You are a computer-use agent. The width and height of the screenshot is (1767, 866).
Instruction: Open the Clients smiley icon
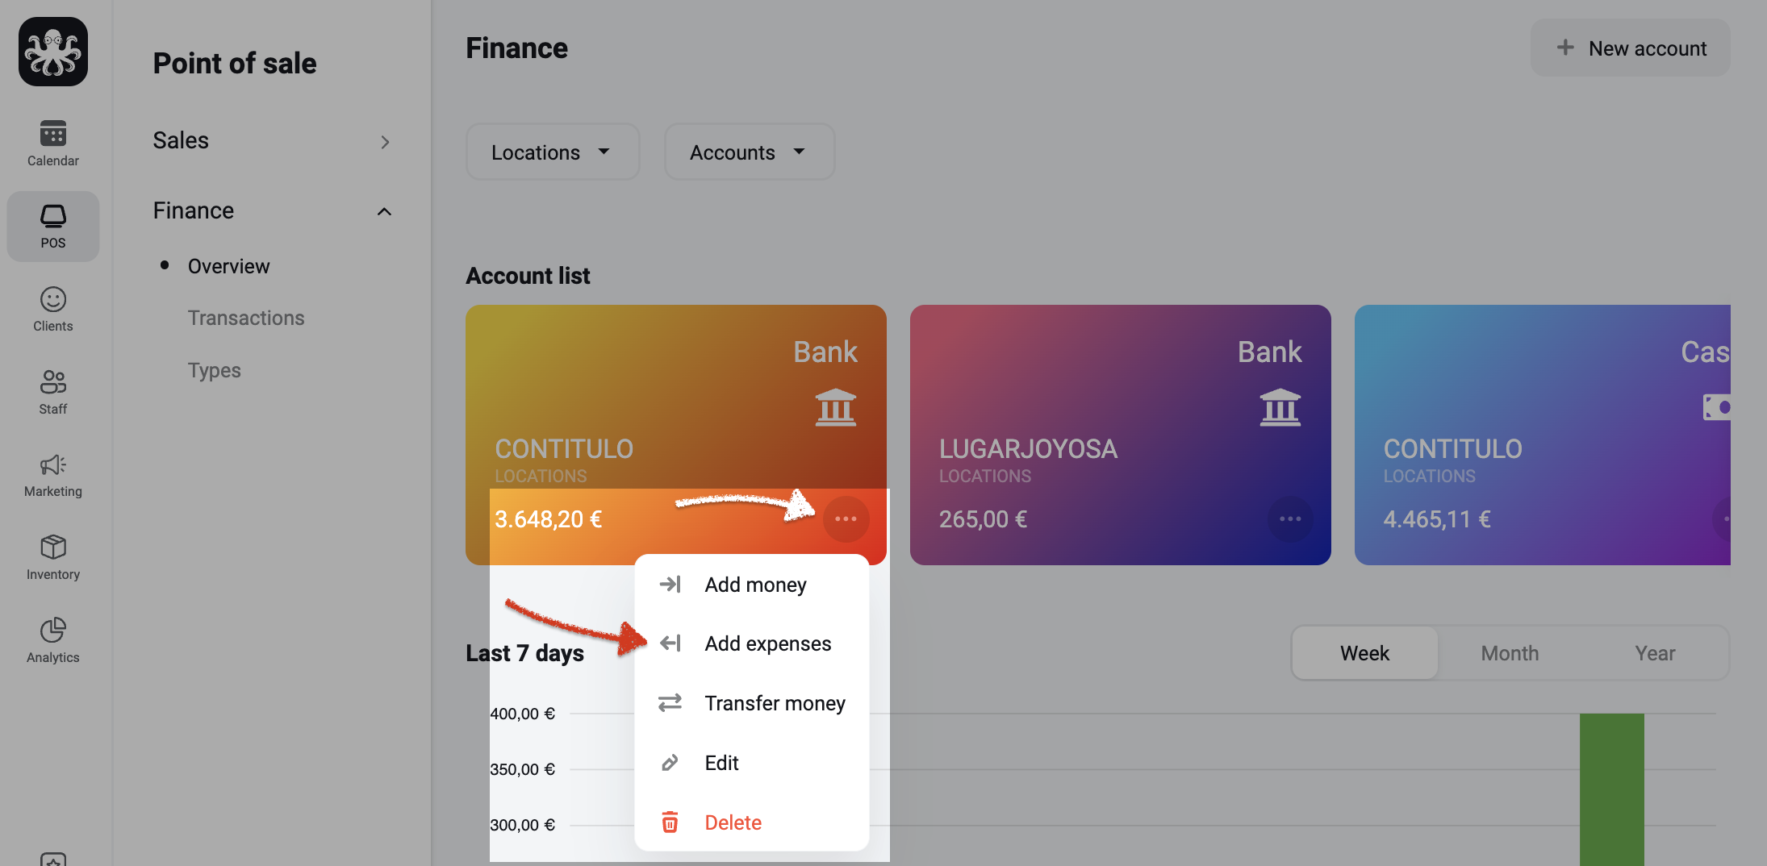[53, 299]
